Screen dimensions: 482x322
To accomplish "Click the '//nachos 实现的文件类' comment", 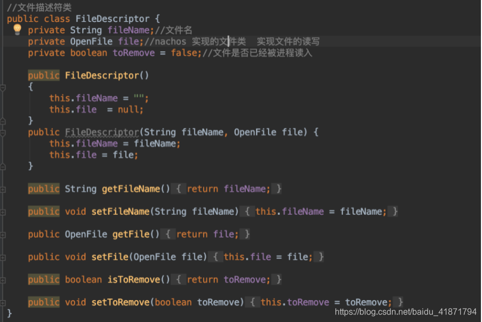I will [195, 42].
